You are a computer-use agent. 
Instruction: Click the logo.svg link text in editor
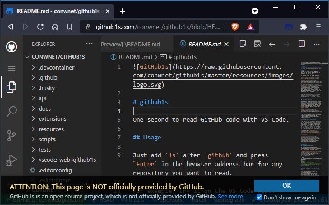tap(147, 84)
